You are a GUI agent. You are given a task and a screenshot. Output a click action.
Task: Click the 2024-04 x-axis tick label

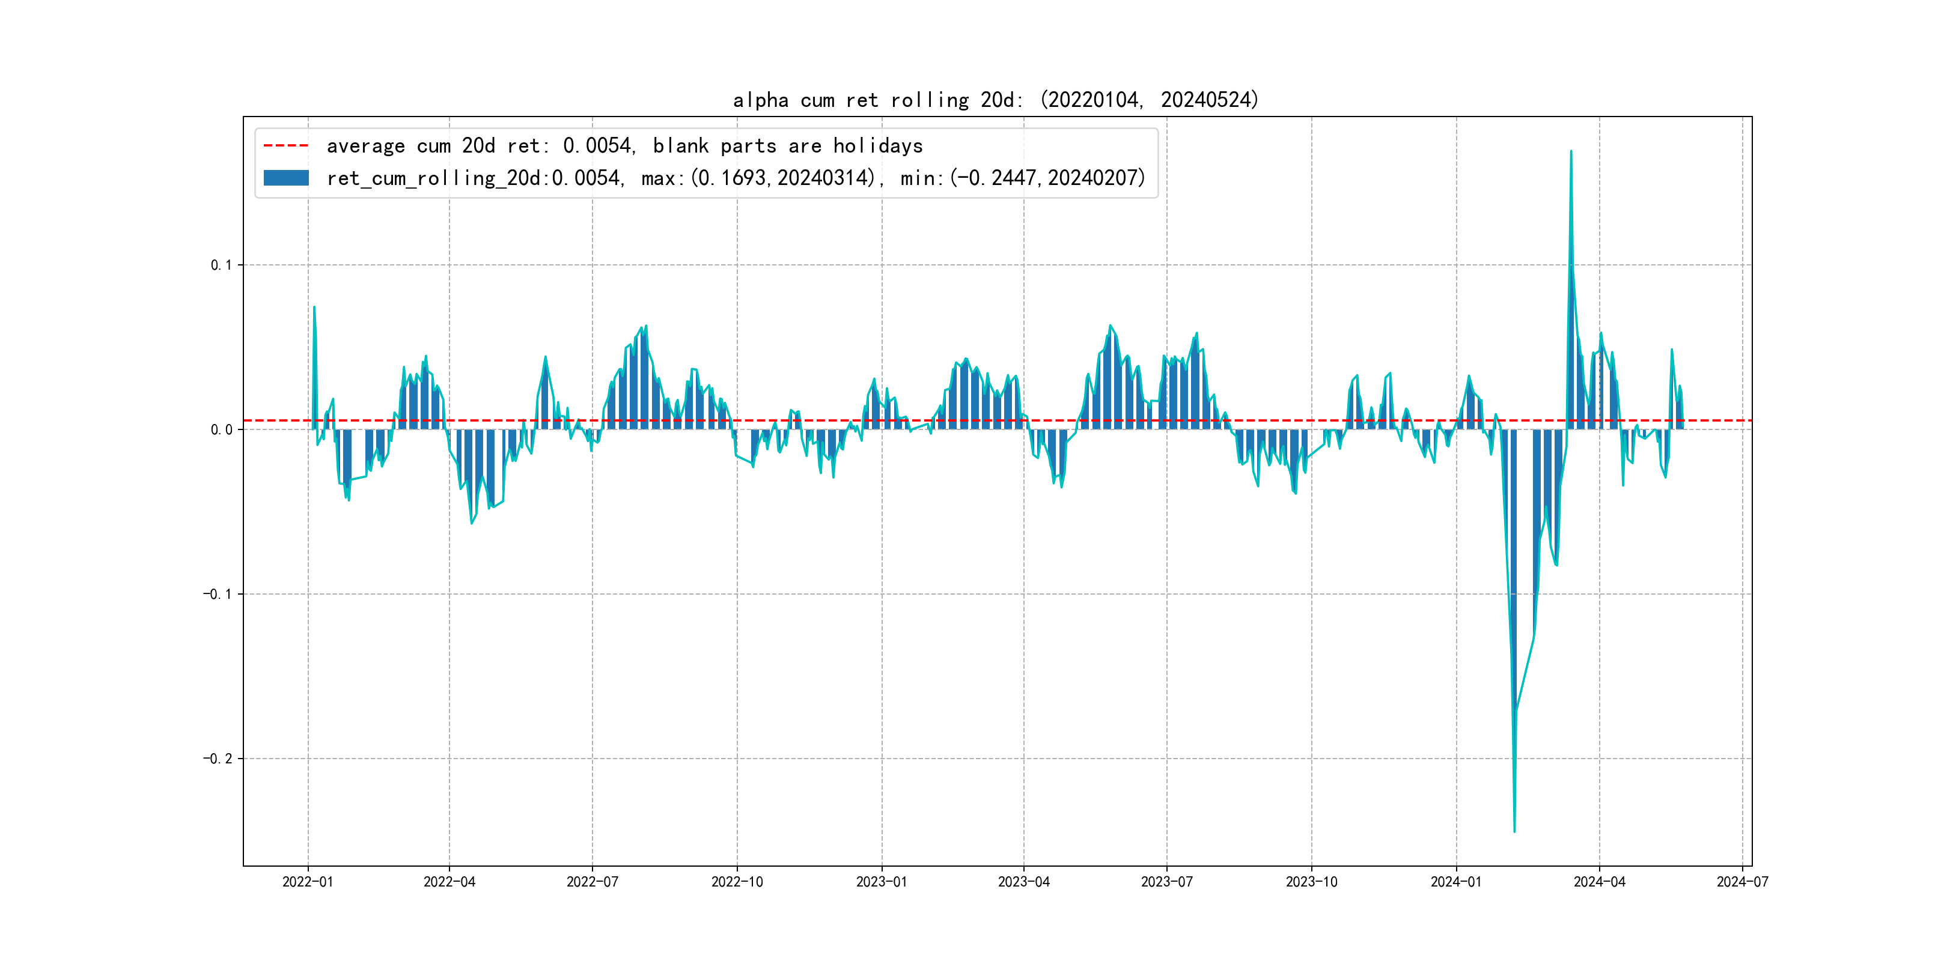tap(1599, 882)
